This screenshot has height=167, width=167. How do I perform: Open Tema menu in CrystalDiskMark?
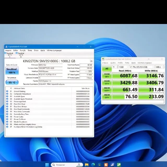pyautogui.click(x=127, y=63)
